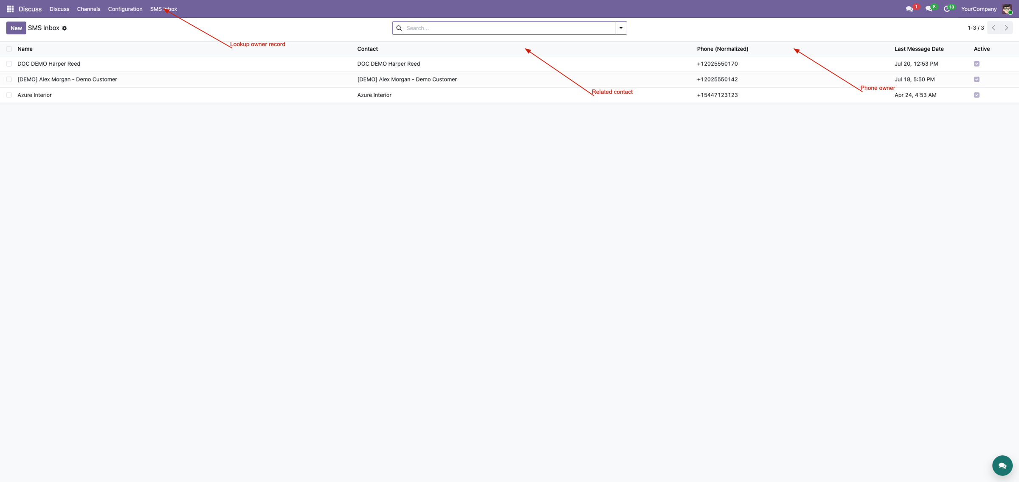Click phone number +15447123123

[x=718, y=95]
